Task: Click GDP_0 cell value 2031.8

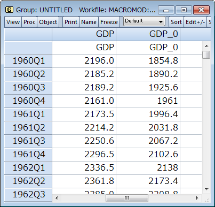Action: pos(148,128)
